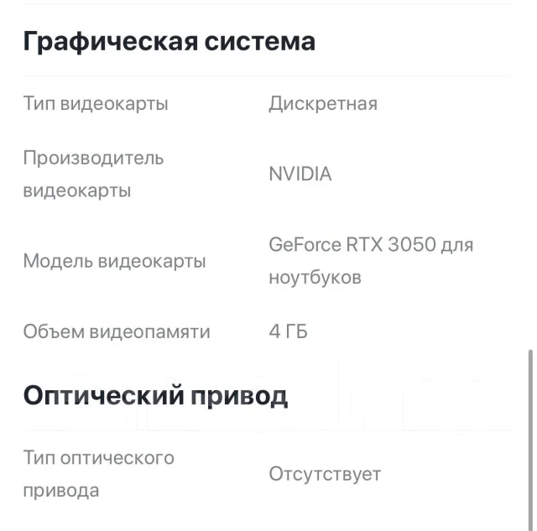Screen dimensions: 537x531
Task: Select the 'Модель видеокарты' label
Action: point(114,261)
